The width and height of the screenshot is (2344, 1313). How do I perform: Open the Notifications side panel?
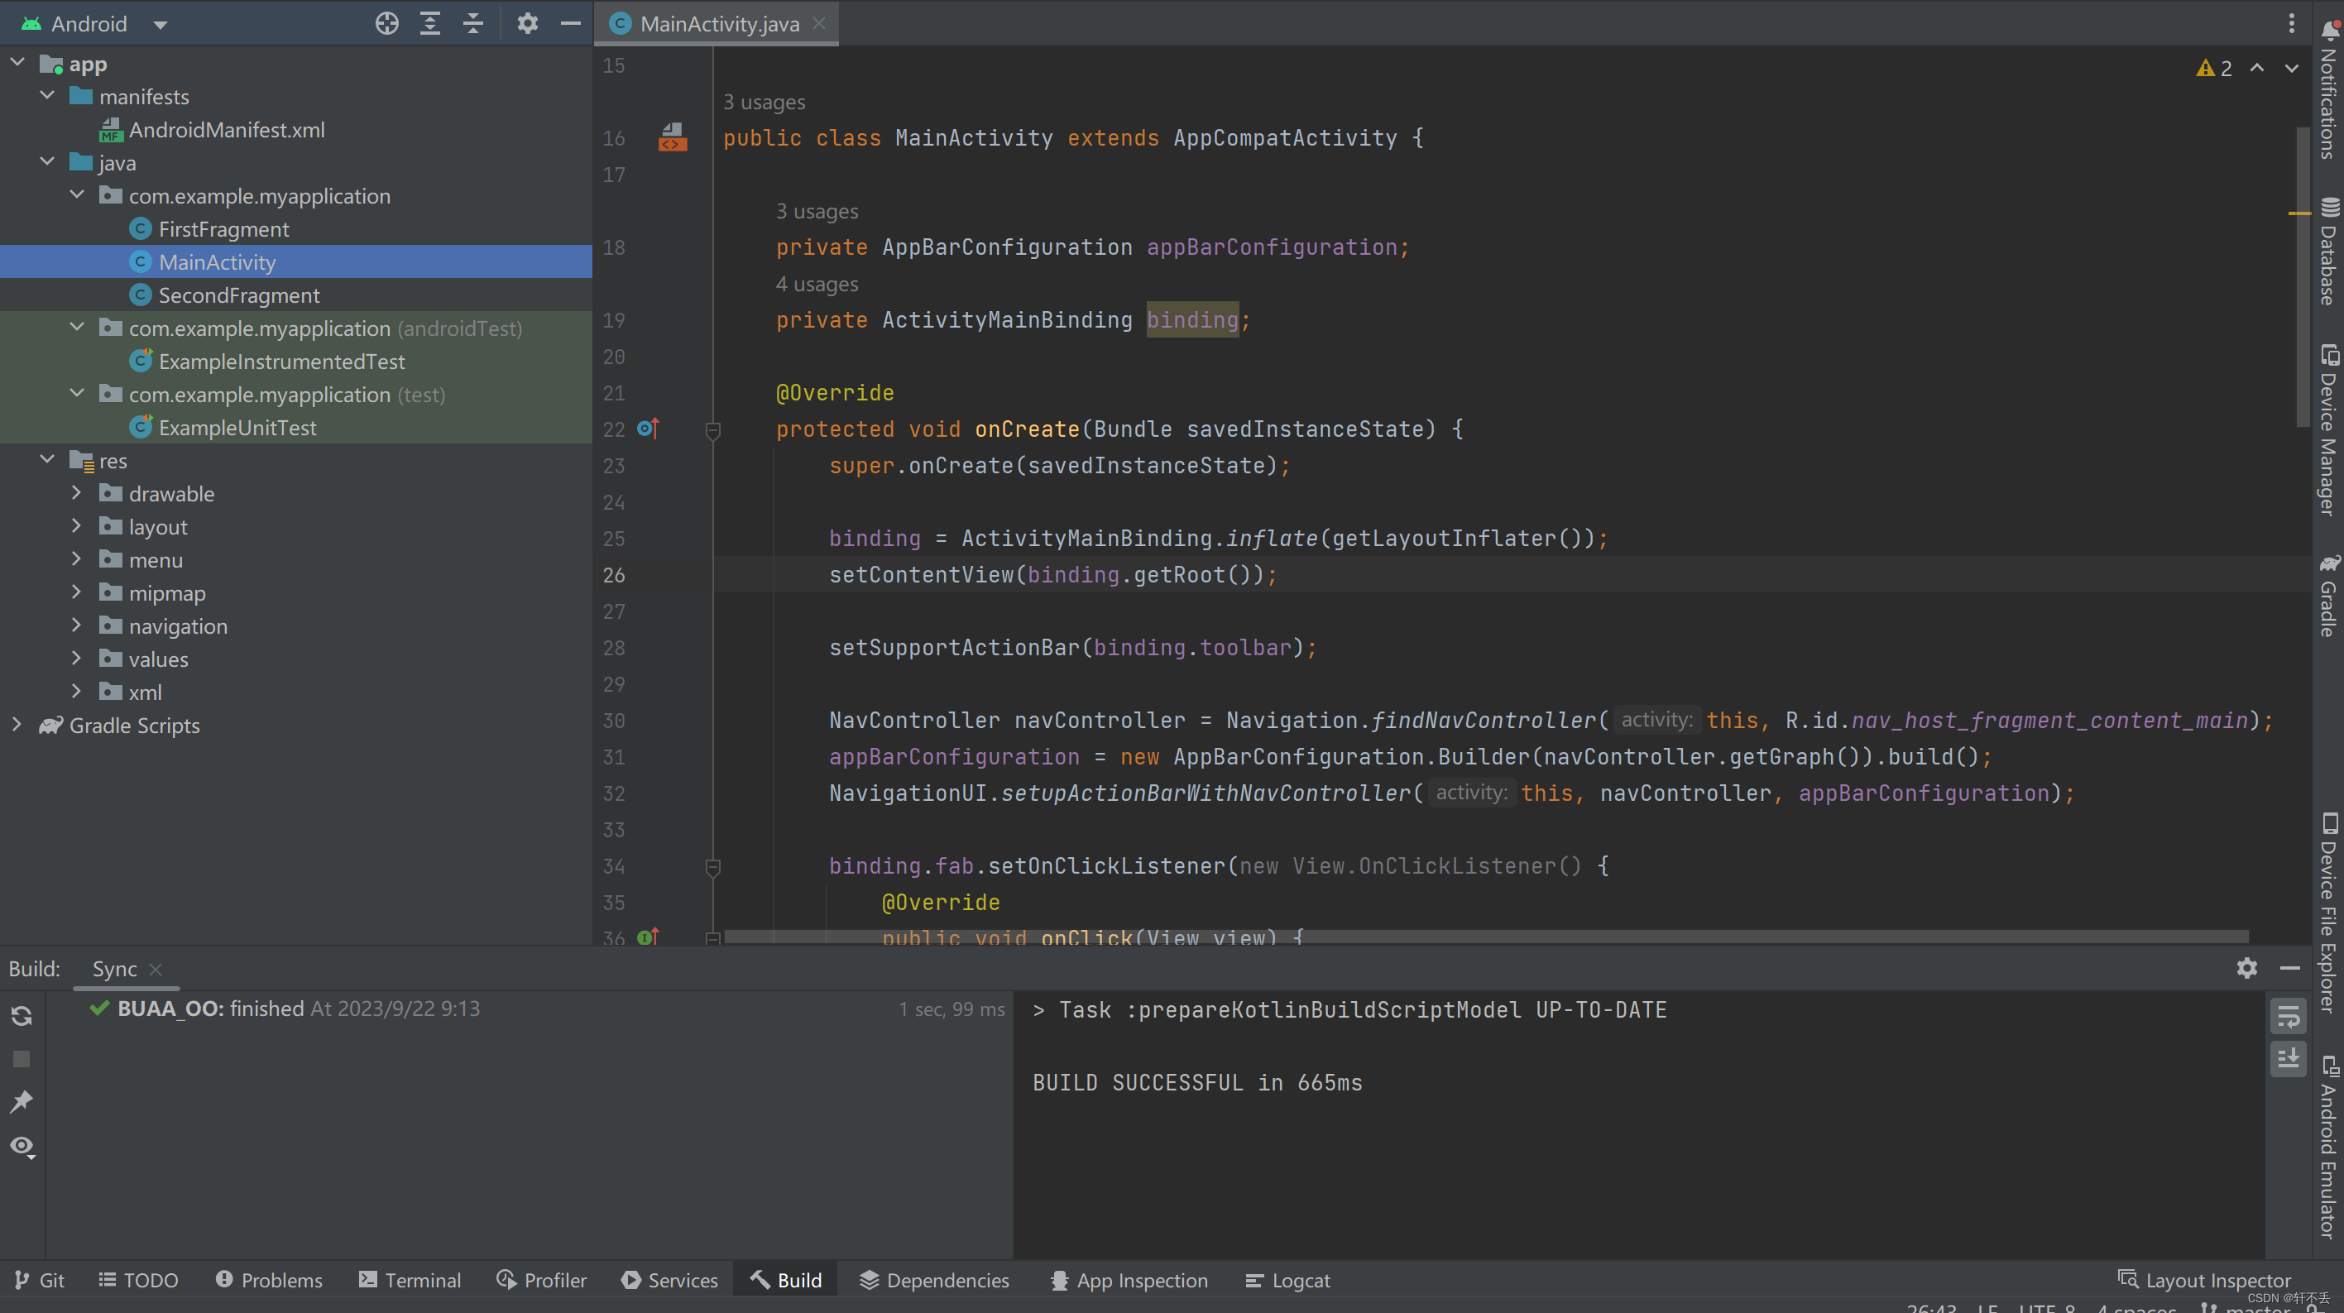pos(2328,91)
